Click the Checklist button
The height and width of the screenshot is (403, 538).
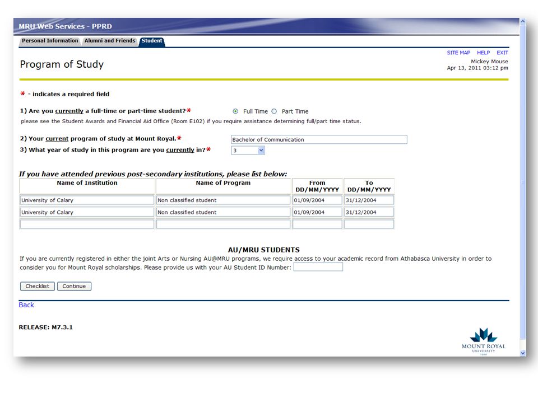click(x=38, y=286)
